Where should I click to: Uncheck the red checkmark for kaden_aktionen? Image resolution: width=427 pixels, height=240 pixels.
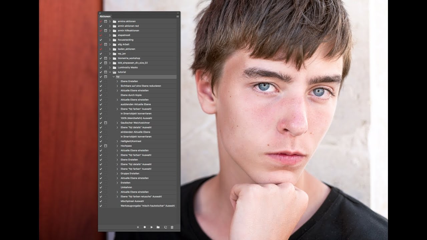(101, 49)
